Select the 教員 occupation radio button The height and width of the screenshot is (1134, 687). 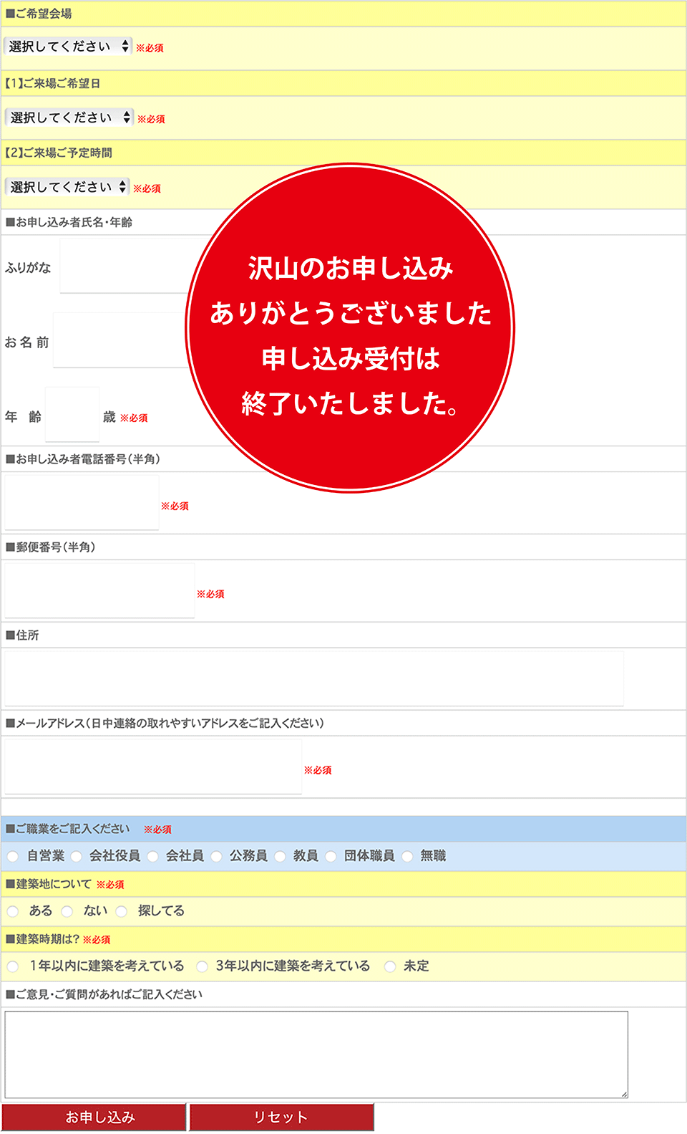click(280, 856)
